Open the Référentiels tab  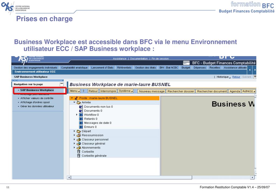(124, 68)
